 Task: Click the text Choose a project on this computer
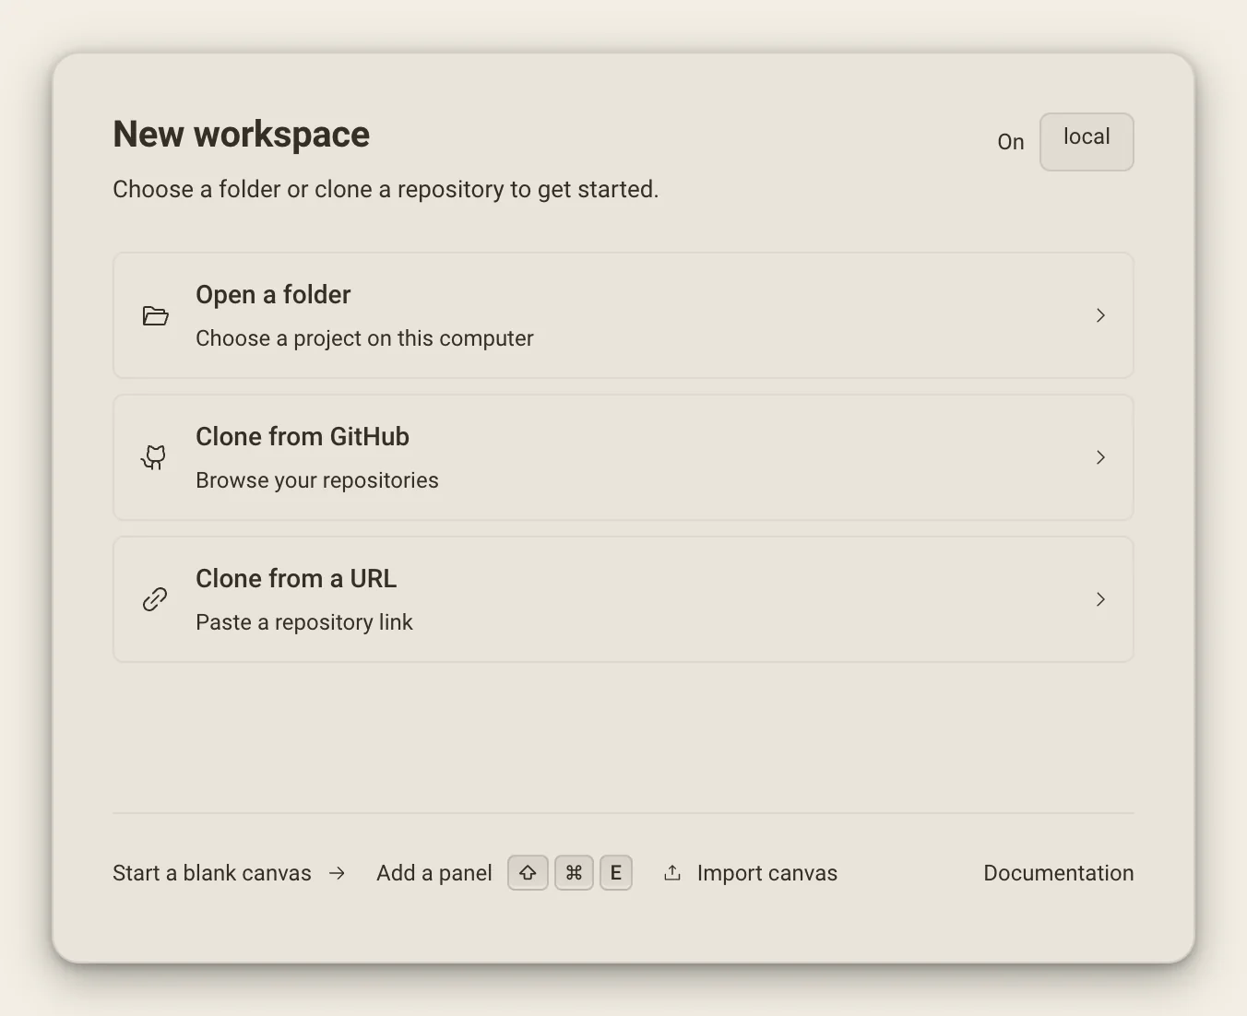pyautogui.click(x=364, y=338)
